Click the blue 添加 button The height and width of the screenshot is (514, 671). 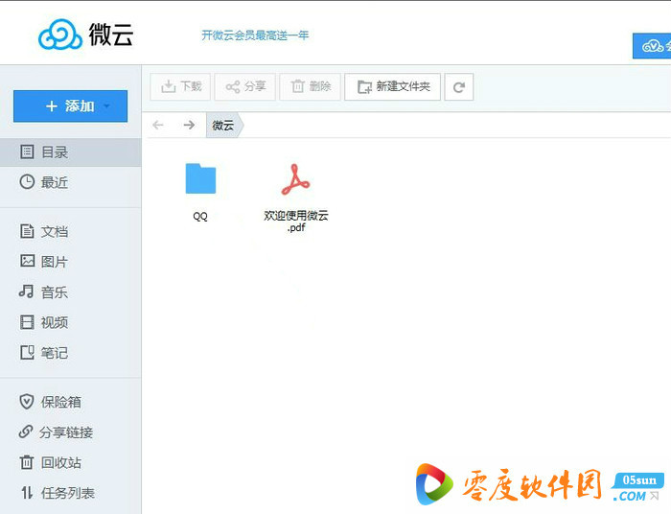tap(70, 106)
